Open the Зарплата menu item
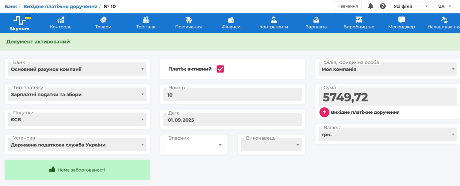This screenshot has height=186, width=460. pyautogui.click(x=316, y=23)
